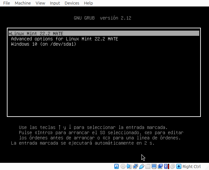The image size is (209, 170).
Task: Open the File menu
Action: pos(6,3)
